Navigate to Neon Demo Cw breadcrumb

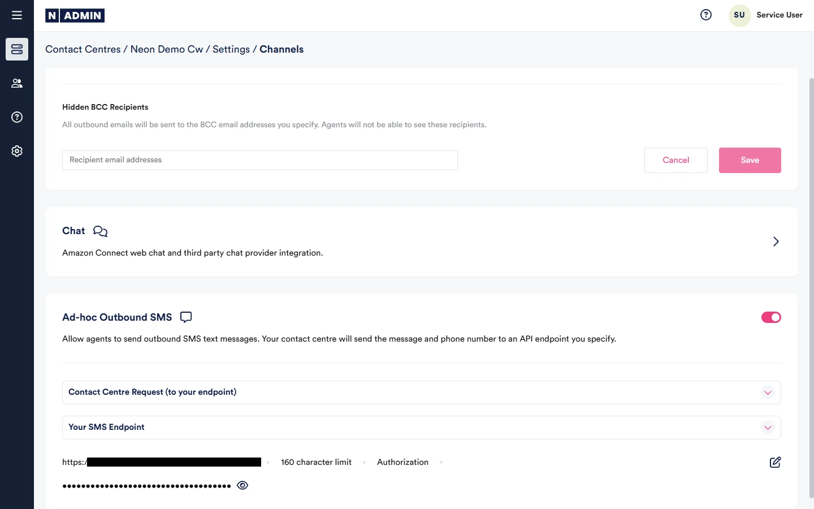166,49
